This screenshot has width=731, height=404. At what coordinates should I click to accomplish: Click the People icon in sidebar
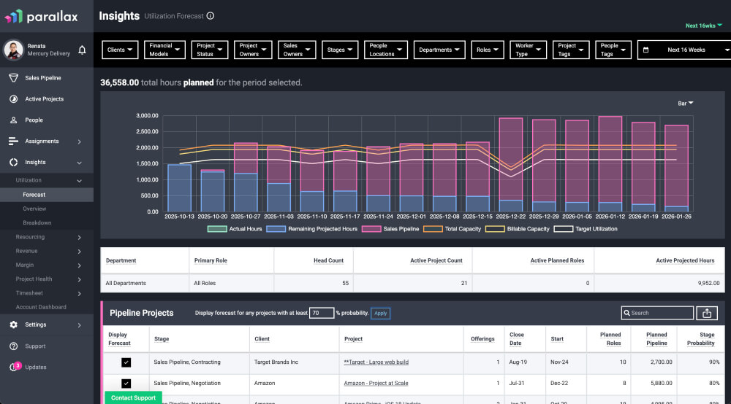13,120
